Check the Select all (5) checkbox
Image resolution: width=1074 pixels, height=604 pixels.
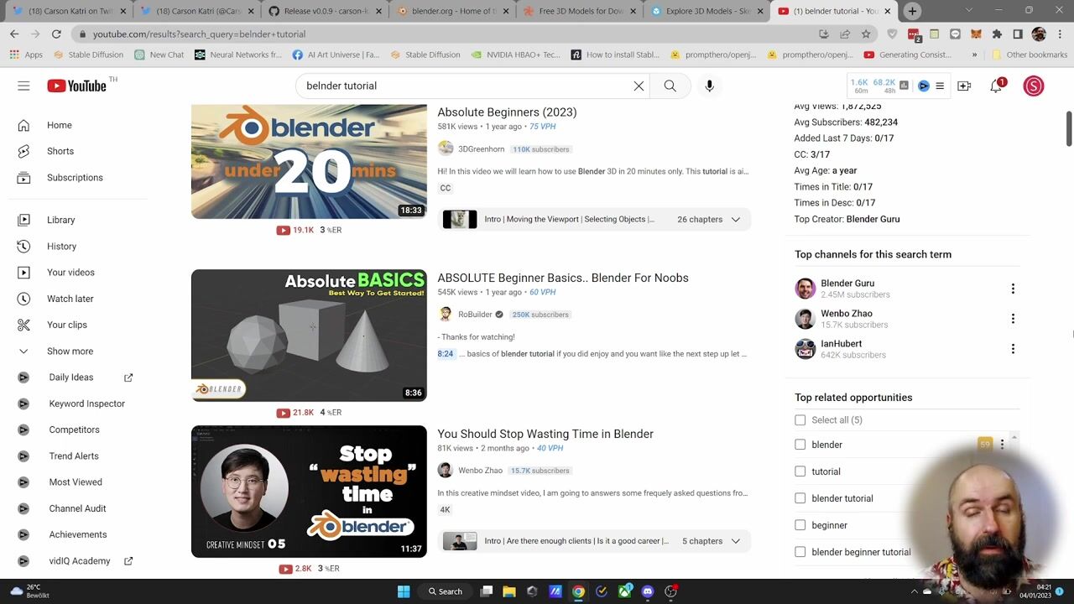point(800,420)
